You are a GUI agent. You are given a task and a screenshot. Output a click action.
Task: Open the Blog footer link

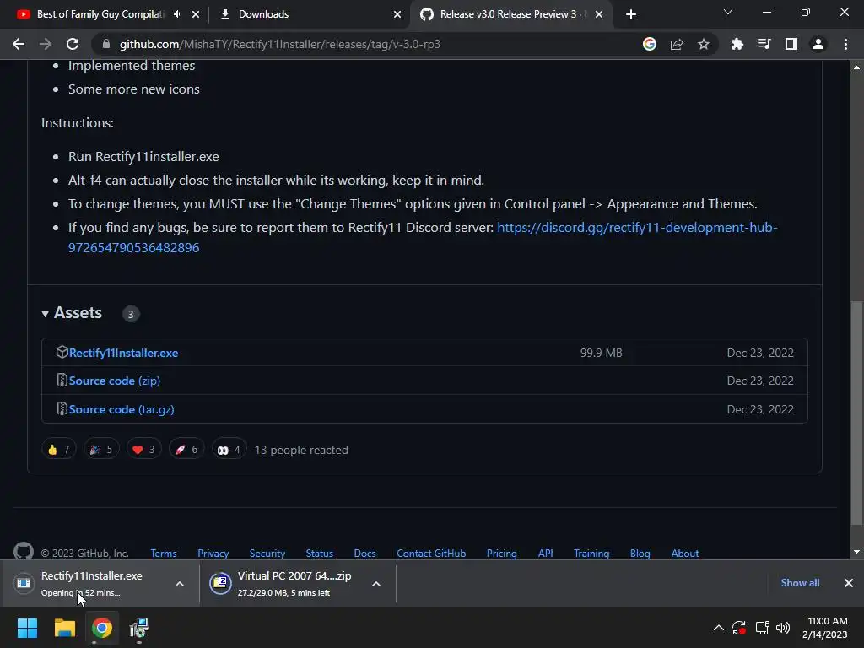[x=640, y=553]
